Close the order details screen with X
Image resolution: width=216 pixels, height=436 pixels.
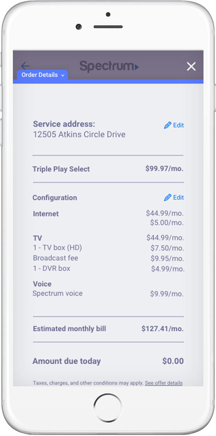click(191, 67)
